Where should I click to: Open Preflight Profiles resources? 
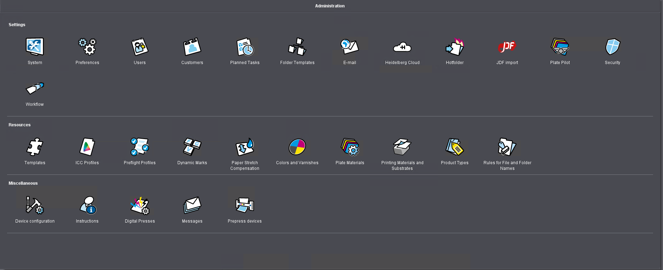(x=140, y=147)
